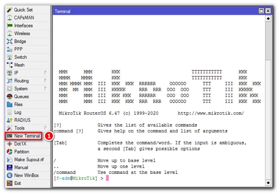The width and height of the screenshot is (278, 193).
Task: Click the CAPsMAN antenna icon
Action: (9, 18)
